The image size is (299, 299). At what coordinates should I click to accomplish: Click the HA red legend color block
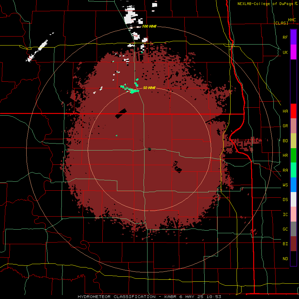[293, 111]
